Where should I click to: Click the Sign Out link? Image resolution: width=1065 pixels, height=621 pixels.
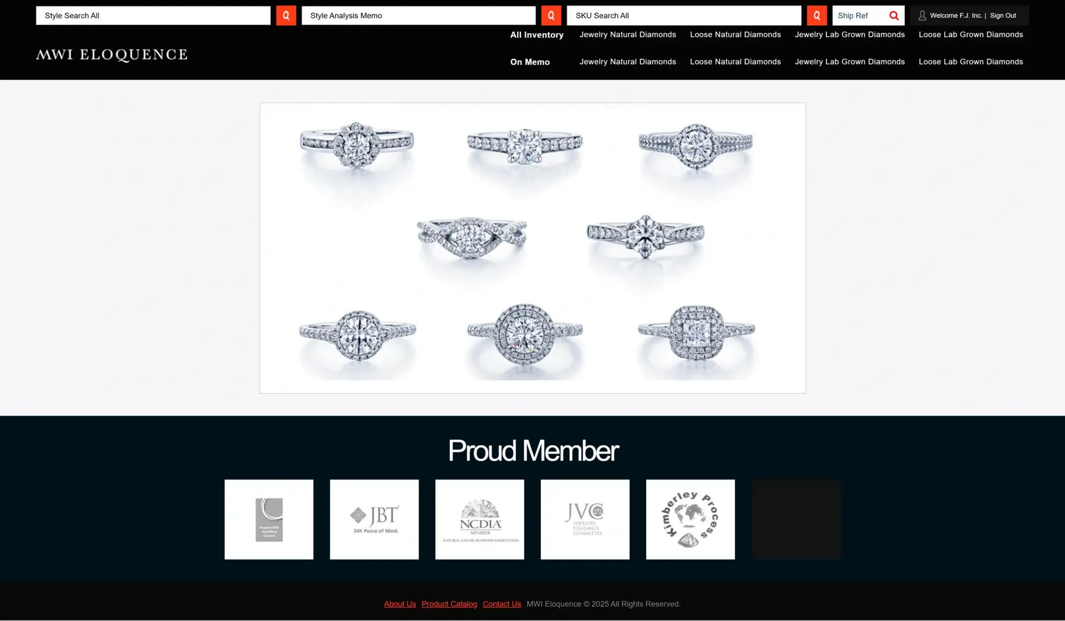click(x=1003, y=15)
